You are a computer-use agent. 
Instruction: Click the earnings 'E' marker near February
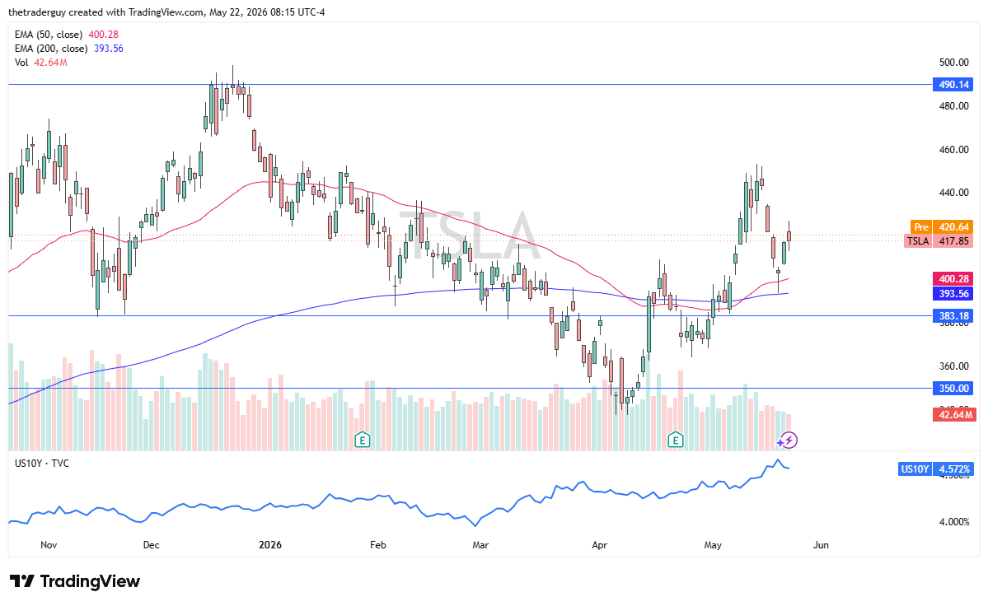[362, 439]
